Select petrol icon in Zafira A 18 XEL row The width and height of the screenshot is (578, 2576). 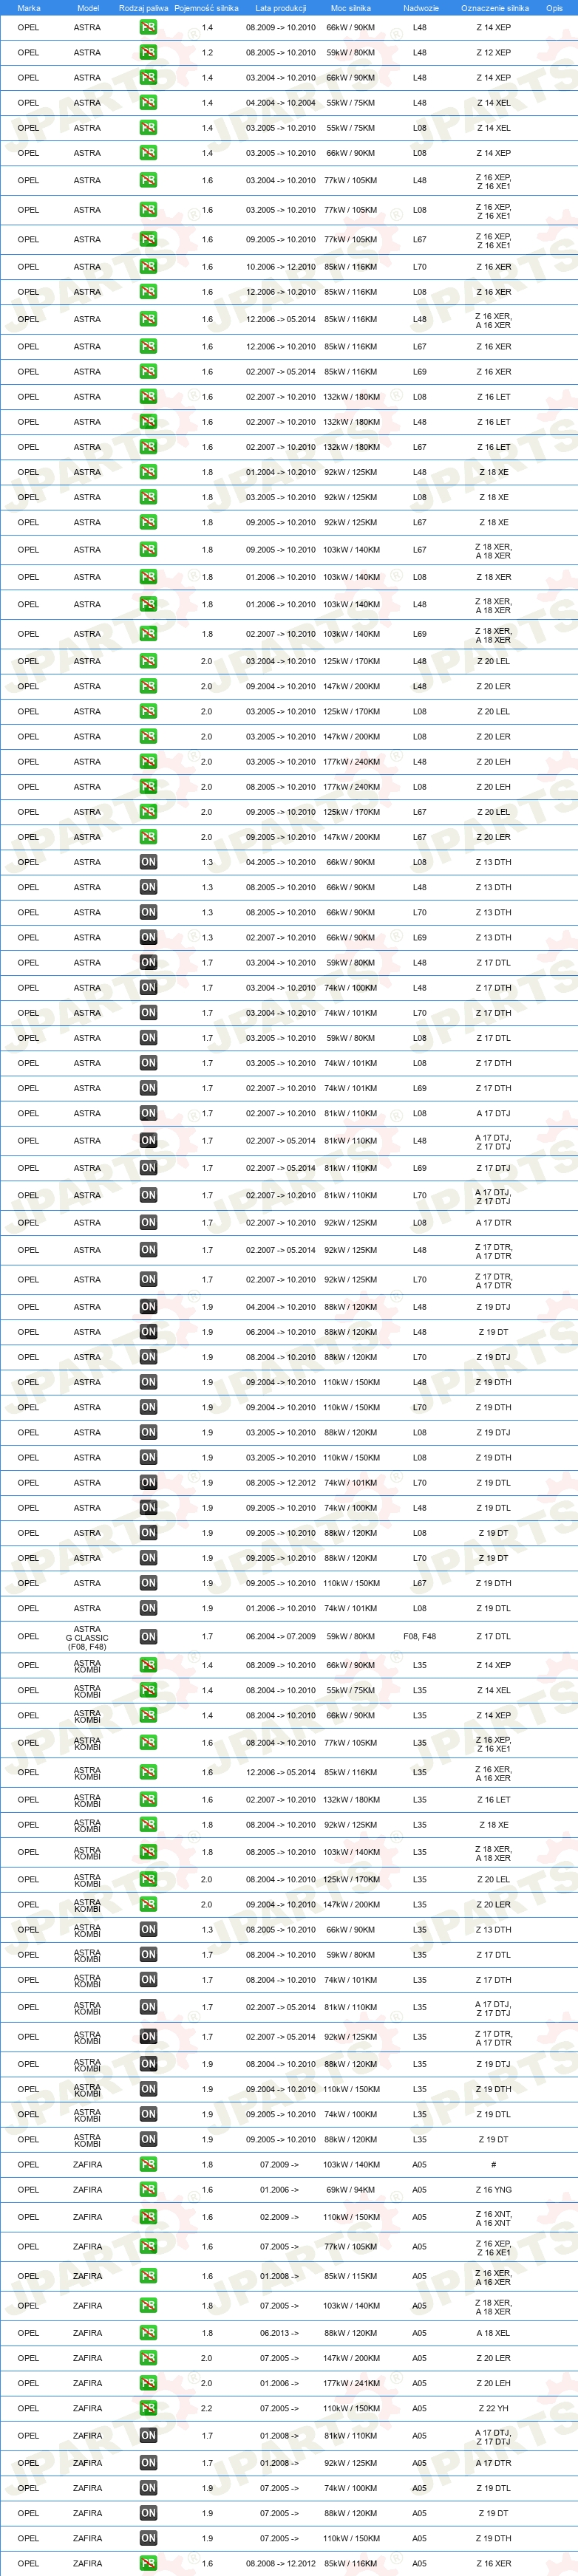pyautogui.click(x=148, y=2333)
